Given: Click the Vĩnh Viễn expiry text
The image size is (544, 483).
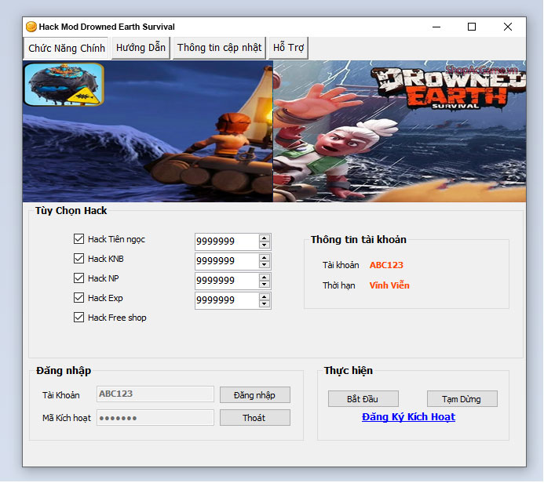Looking at the screenshot, I should [389, 285].
